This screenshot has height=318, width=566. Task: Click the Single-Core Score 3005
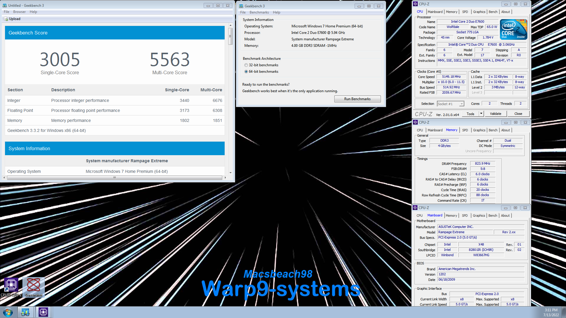point(60,60)
